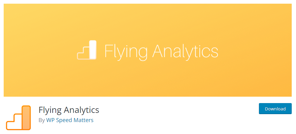This screenshot has height=134, width=296.
Task: Click the word "Flying" in the banner
Action: (x=126, y=52)
